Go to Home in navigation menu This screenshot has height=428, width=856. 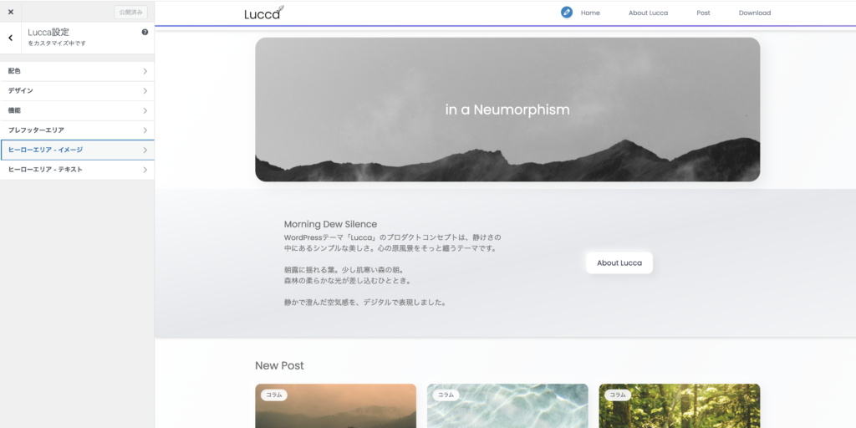point(590,13)
